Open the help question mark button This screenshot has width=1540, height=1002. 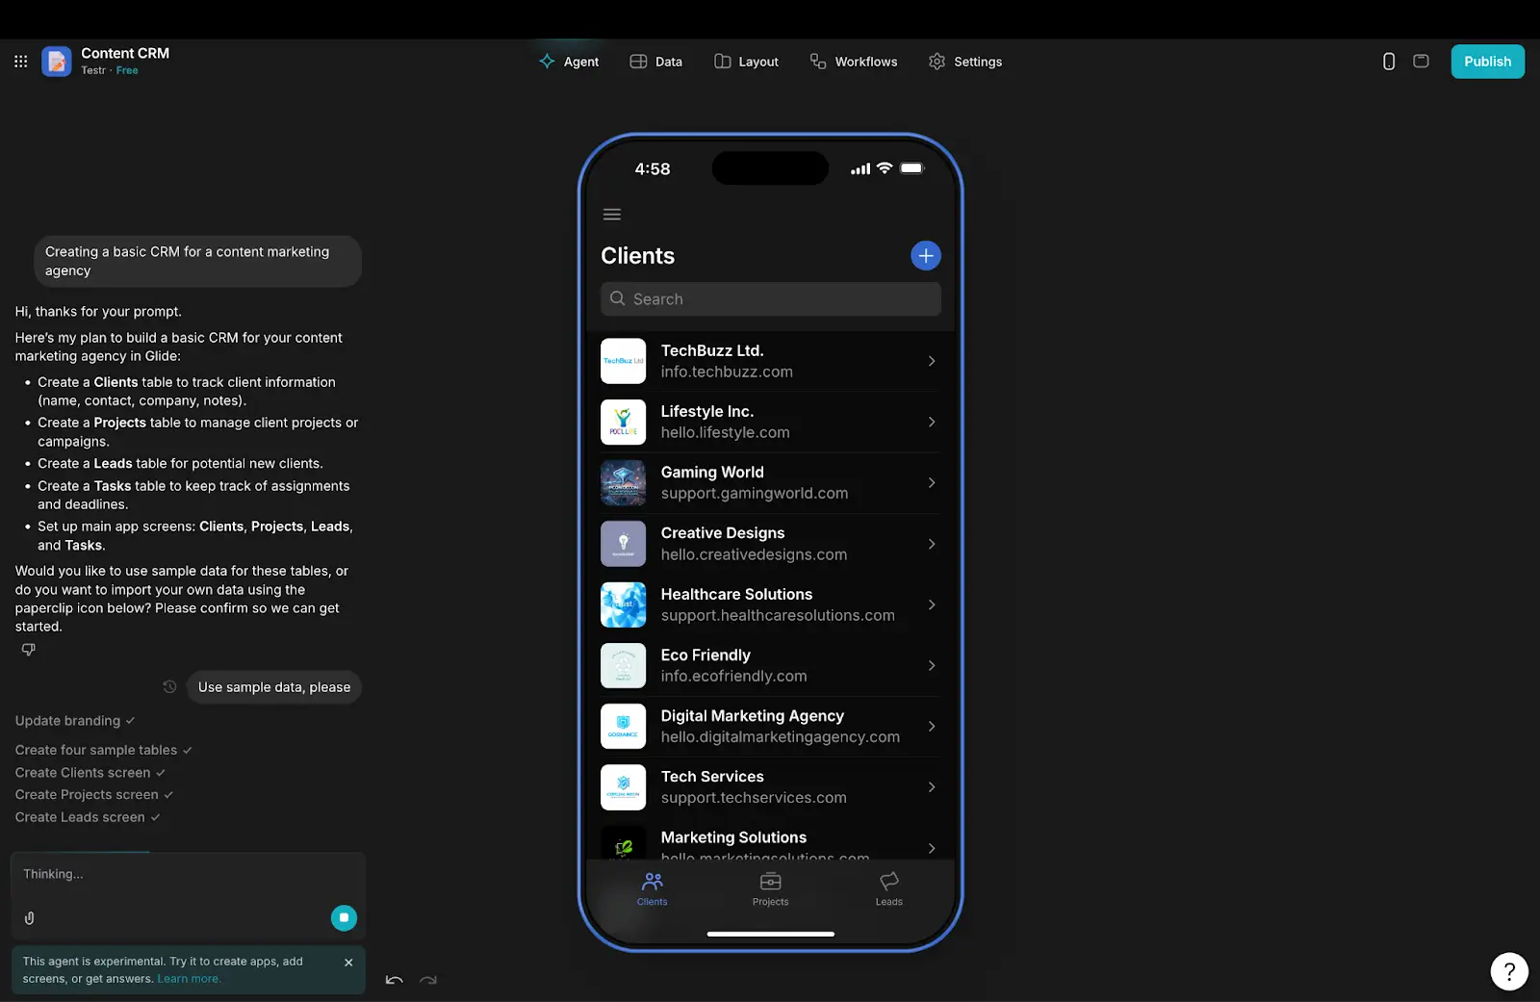tap(1508, 971)
